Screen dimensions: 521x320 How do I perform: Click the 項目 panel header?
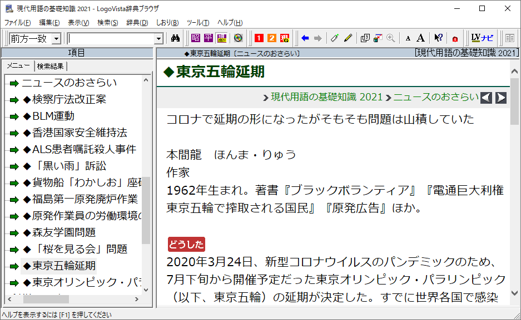77,53
